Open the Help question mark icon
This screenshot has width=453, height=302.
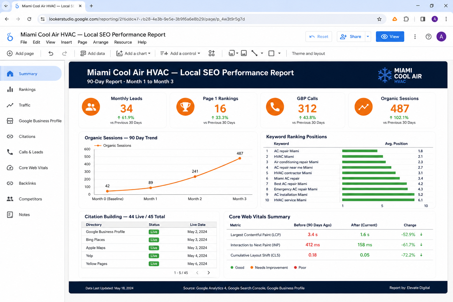click(429, 37)
